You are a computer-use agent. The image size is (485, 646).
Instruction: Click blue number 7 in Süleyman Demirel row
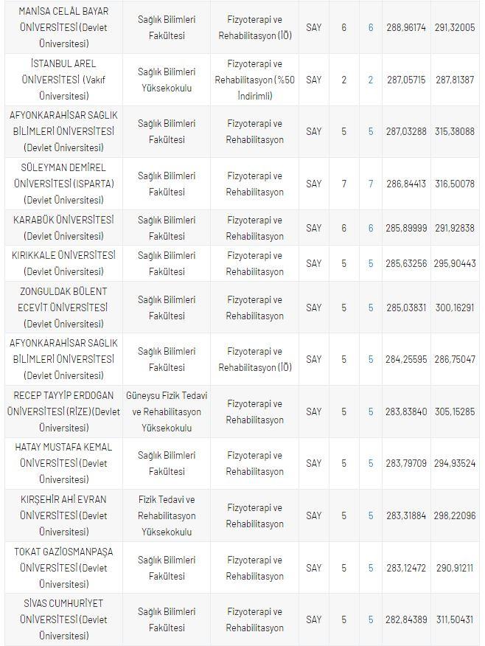click(x=371, y=184)
